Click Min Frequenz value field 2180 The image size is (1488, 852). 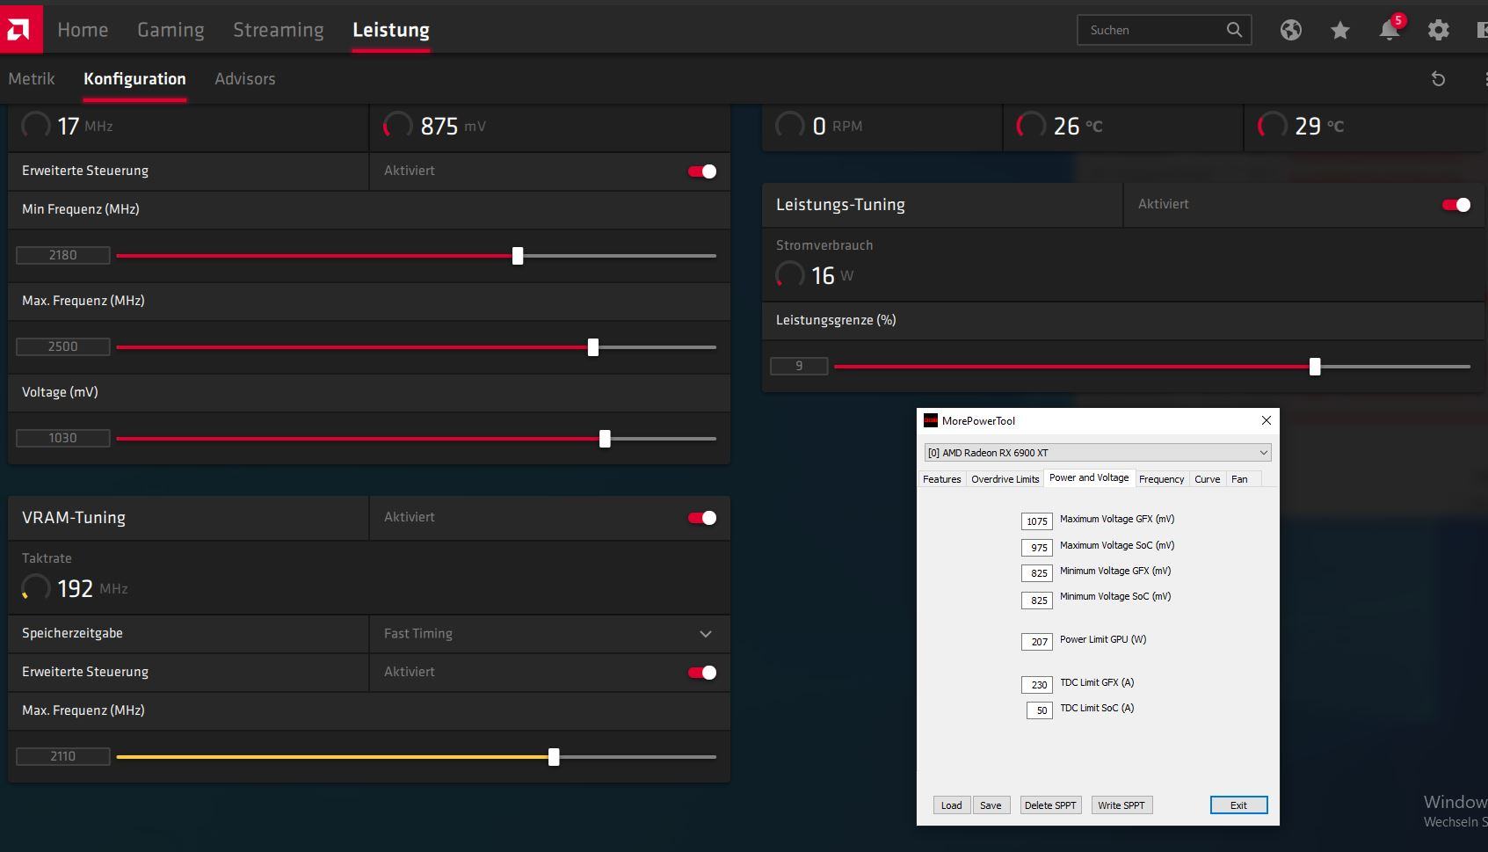click(63, 255)
